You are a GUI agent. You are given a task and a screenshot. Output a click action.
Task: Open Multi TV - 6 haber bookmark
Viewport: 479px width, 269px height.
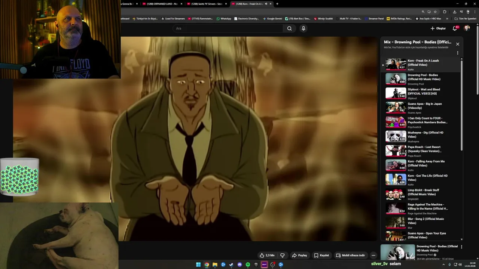coord(348,19)
